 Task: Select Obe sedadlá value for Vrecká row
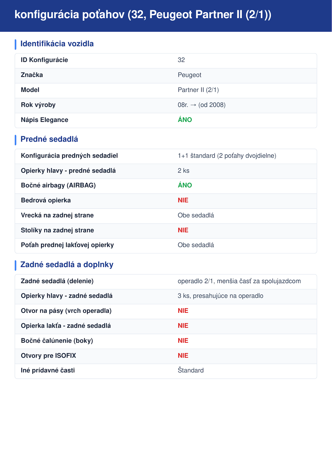coord(196,215)
